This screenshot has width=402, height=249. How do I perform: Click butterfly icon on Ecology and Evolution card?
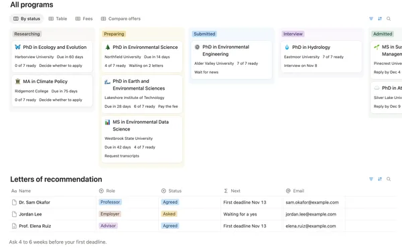(x=17, y=47)
